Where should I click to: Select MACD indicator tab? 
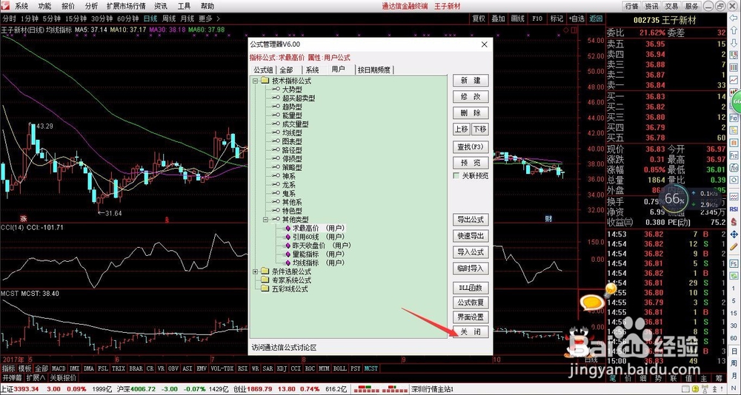tap(59, 368)
